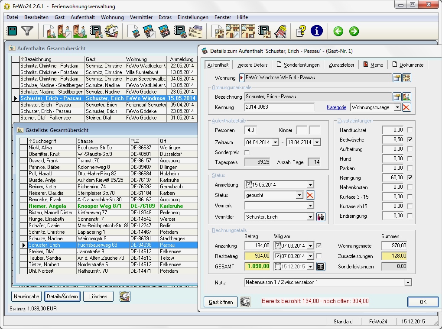Click the filter funnel toolbar icon

(27, 31)
